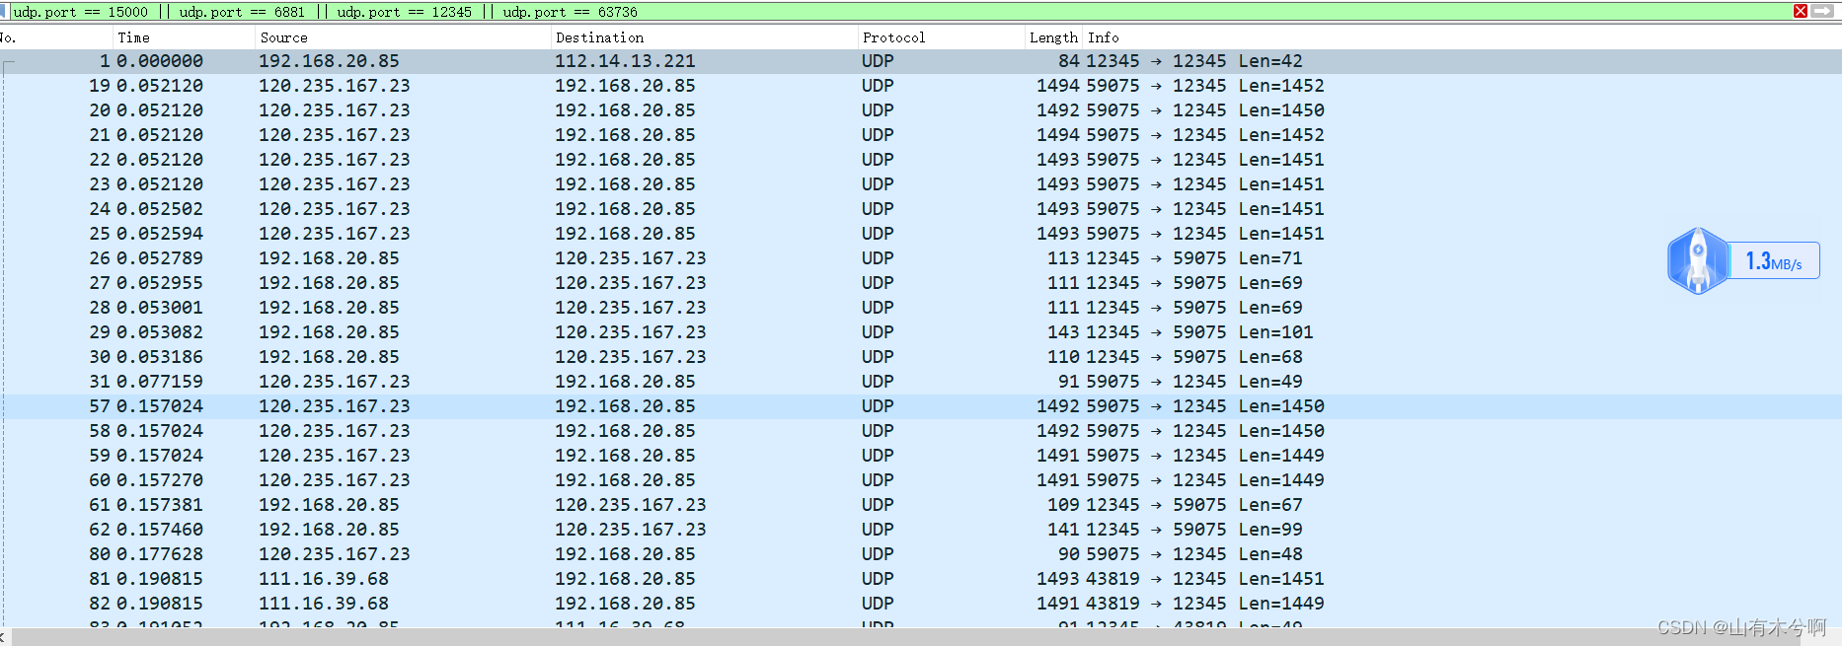The height and width of the screenshot is (646, 1842).
Task: Select packet number 20 row
Action: click(x=921, y=110)
